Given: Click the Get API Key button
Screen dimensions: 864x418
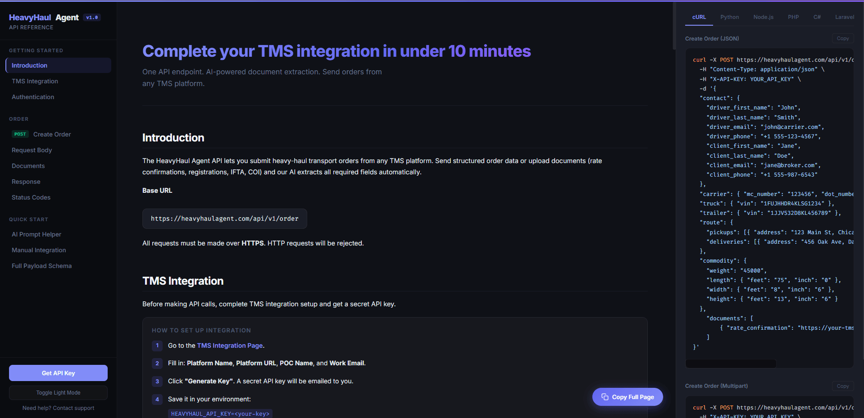Looking at the screenshot, I should (58, 373).
